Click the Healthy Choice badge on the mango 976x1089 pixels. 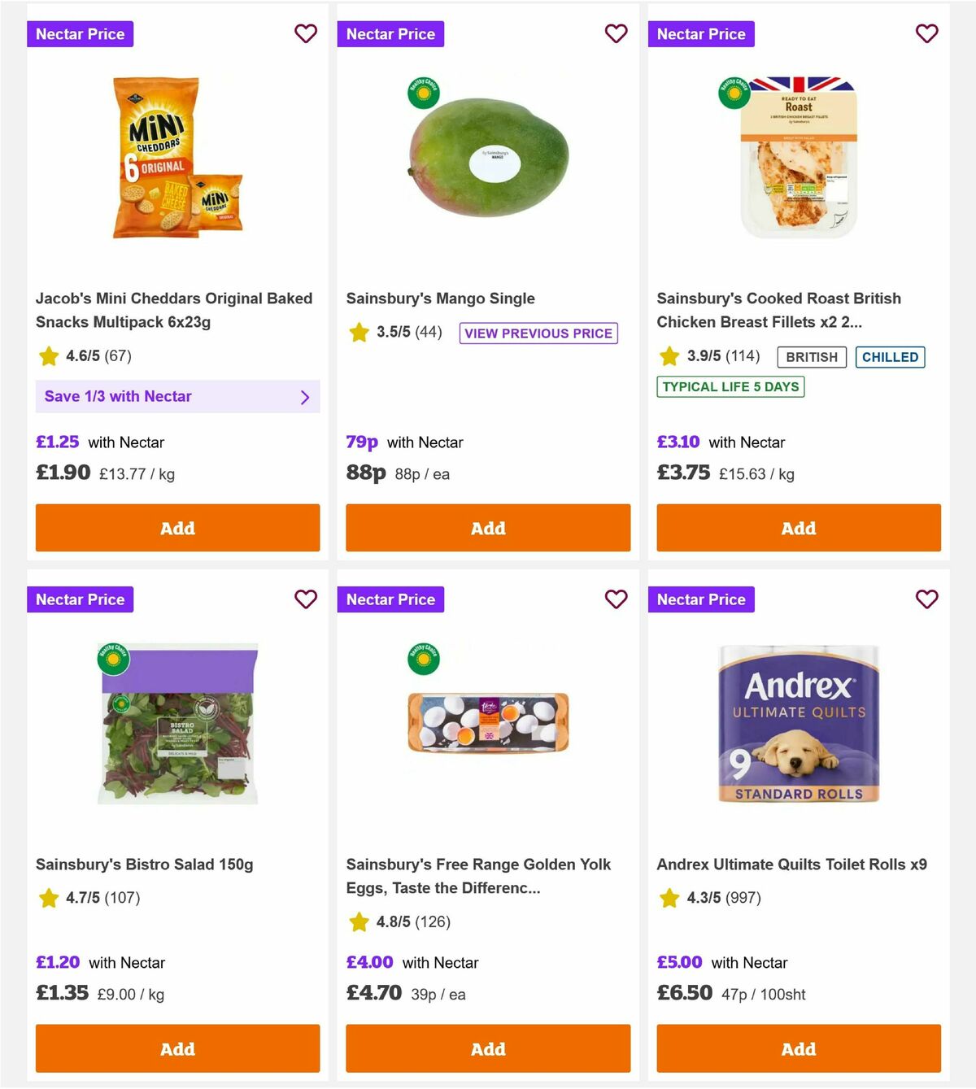tap(425, 92)
